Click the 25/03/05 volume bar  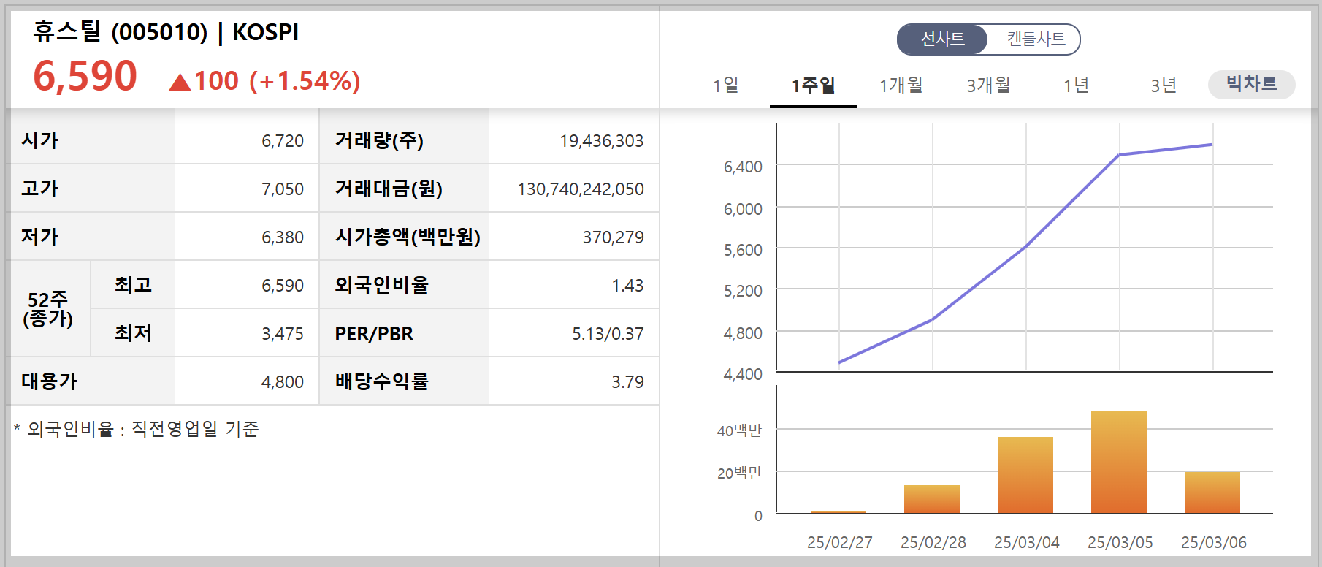[1119, 462]
